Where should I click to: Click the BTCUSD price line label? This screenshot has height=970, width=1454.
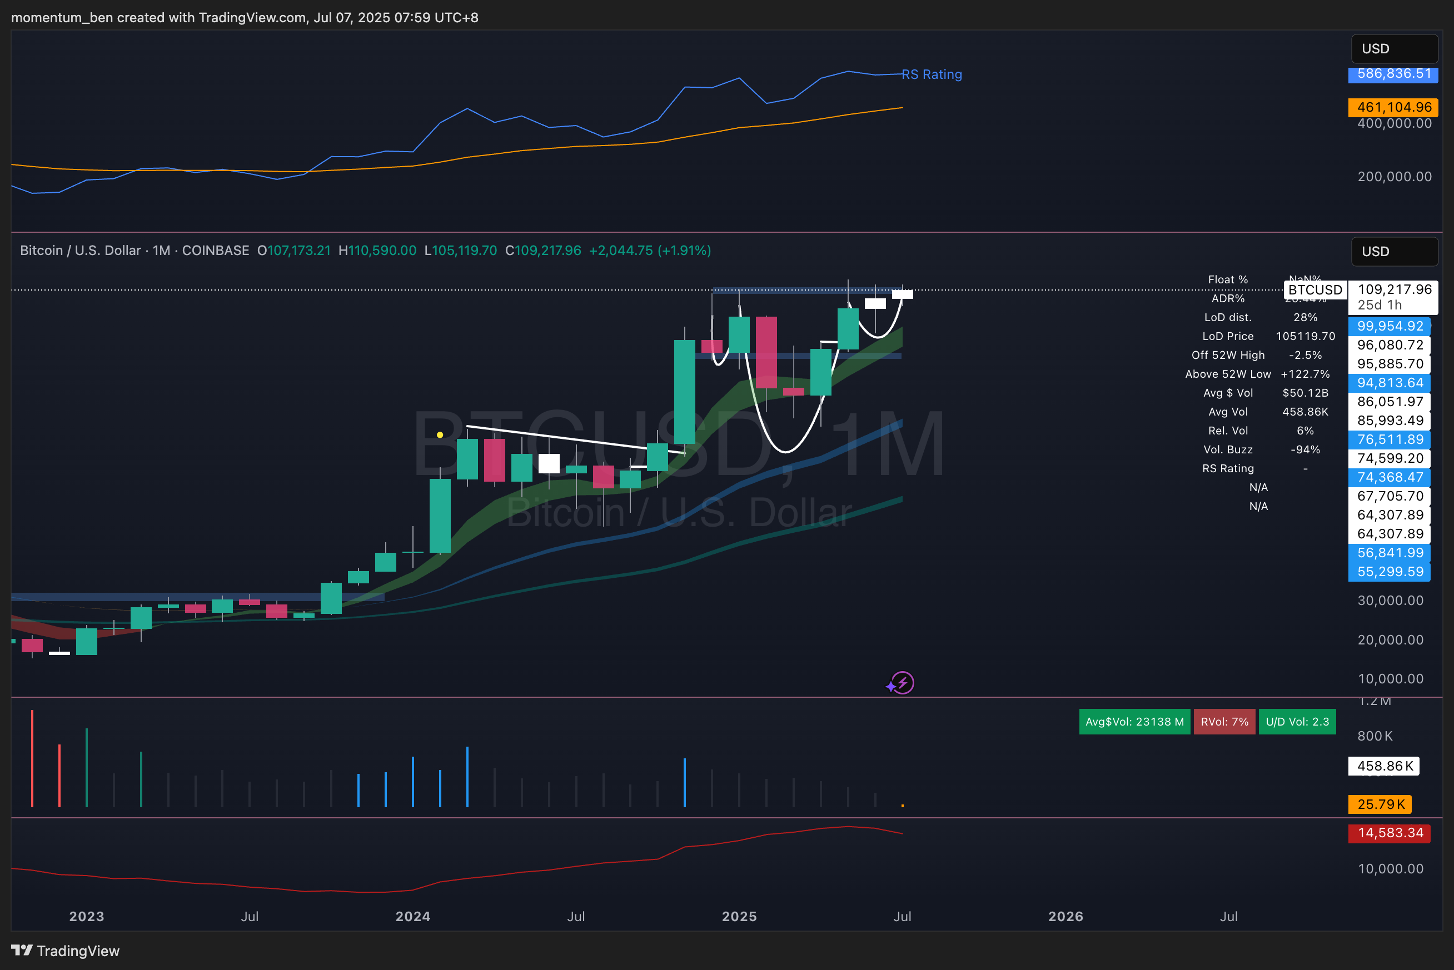click(1315, 289)
